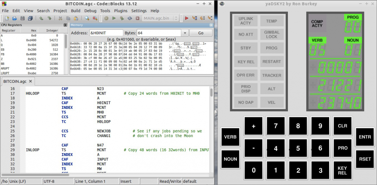Image resolution: width=377 pixels, height=185 pixels.
Task: Click the Go button in Memory panel
Action: [201, 33]
